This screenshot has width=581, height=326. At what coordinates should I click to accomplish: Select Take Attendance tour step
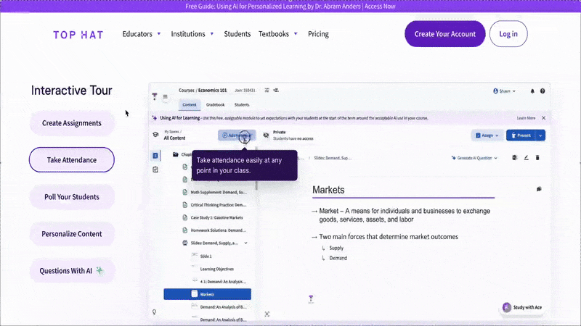[x=71, y=159]
